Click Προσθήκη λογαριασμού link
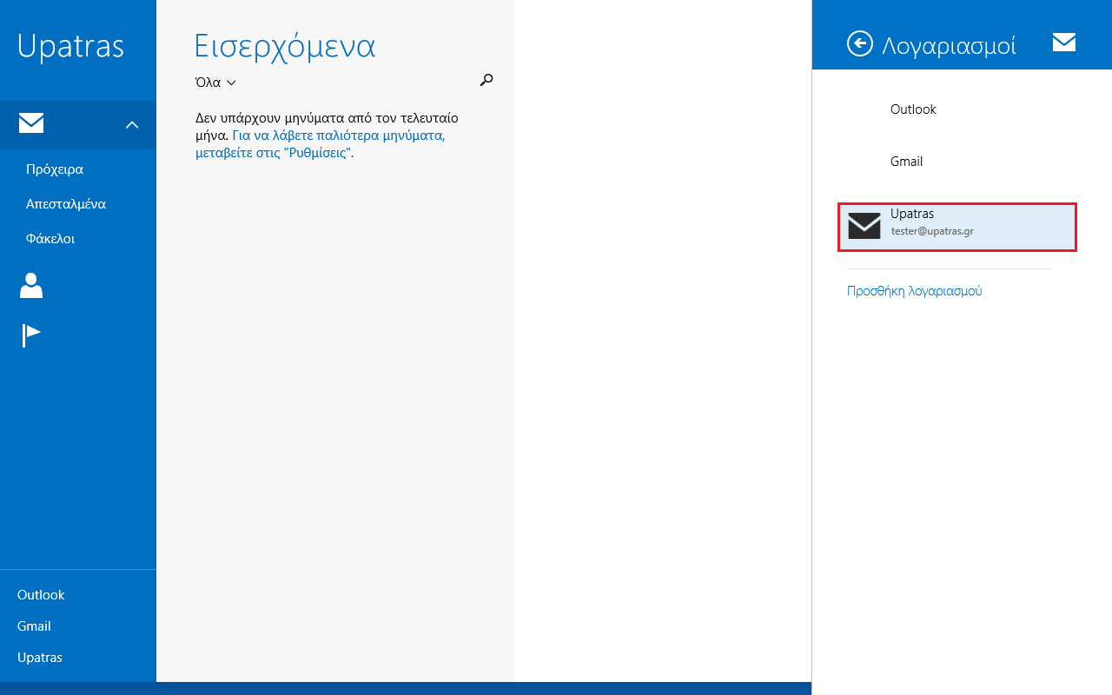The height and width of the screenshot is (695, 1112). tap(915, 291)
